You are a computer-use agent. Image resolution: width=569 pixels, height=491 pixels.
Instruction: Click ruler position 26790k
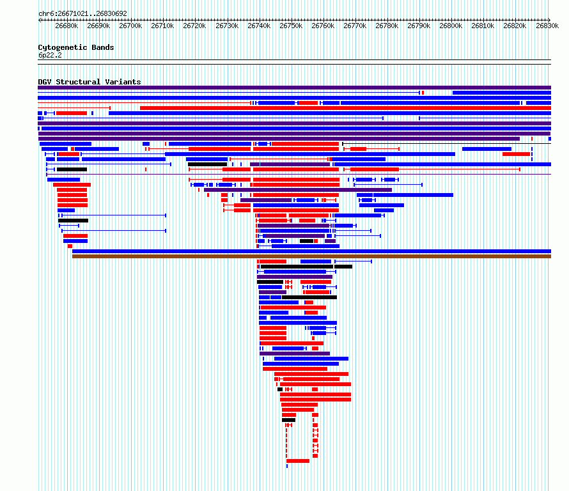(x=419, y=26)
